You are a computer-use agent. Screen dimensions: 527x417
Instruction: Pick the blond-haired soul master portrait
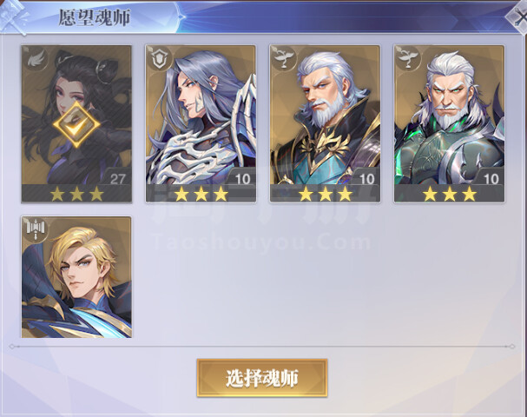(76, 277)
